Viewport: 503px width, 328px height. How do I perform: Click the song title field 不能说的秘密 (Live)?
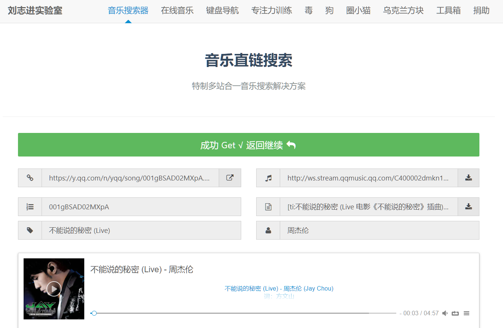[141, 230]
